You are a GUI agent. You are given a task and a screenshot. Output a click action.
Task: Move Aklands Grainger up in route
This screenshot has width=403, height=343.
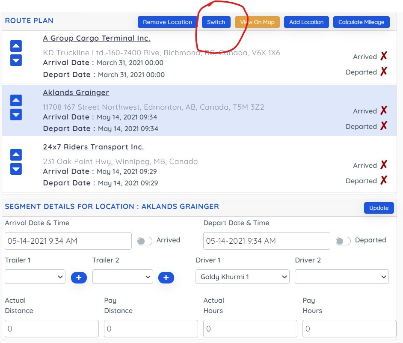(x=16, y=101)
